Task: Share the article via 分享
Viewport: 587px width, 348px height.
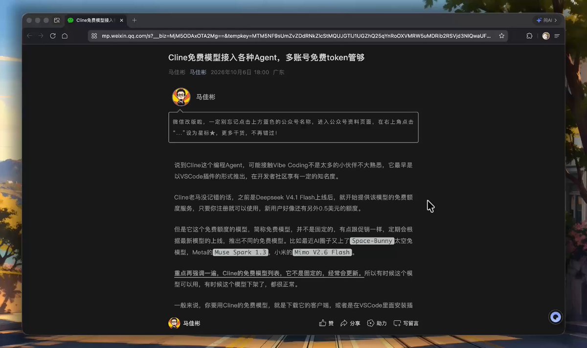Action: coord(350,323)
